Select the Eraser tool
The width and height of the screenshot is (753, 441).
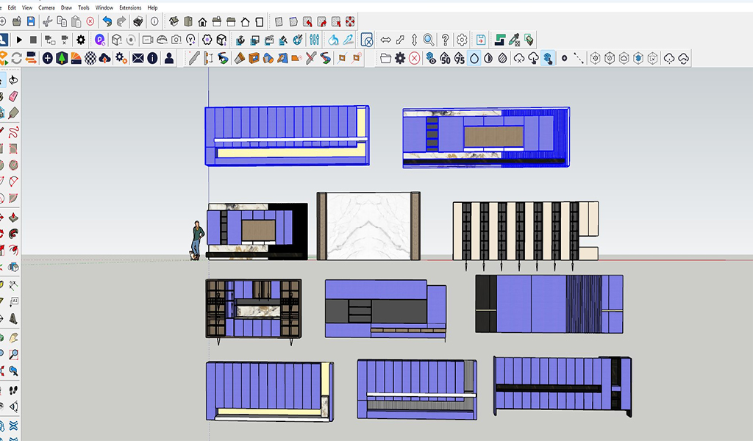(13, 96)
